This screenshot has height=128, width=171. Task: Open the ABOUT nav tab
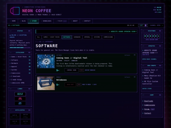point(74,21)
